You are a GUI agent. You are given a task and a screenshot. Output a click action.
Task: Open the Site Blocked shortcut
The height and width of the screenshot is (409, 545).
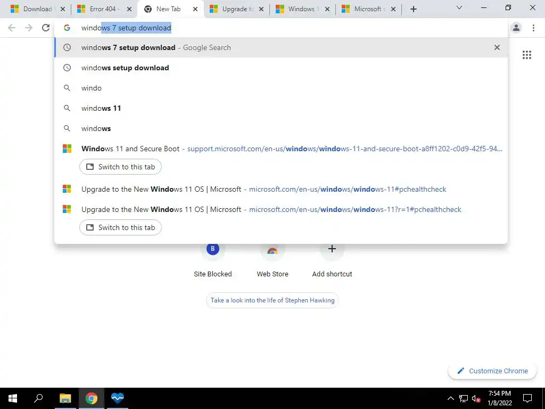pyautogui.click(x=213, y=261)
